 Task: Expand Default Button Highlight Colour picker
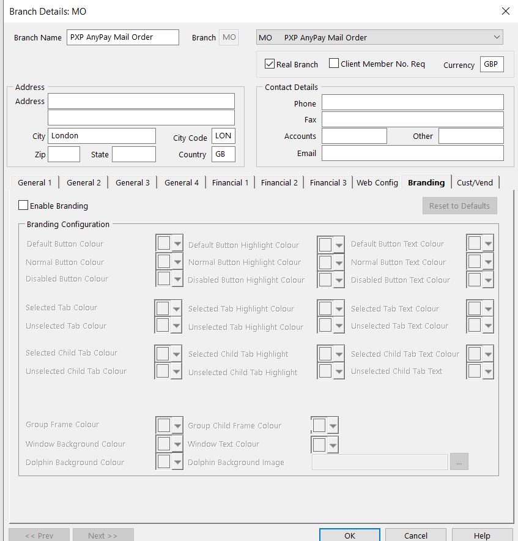(x=339, y=245)
